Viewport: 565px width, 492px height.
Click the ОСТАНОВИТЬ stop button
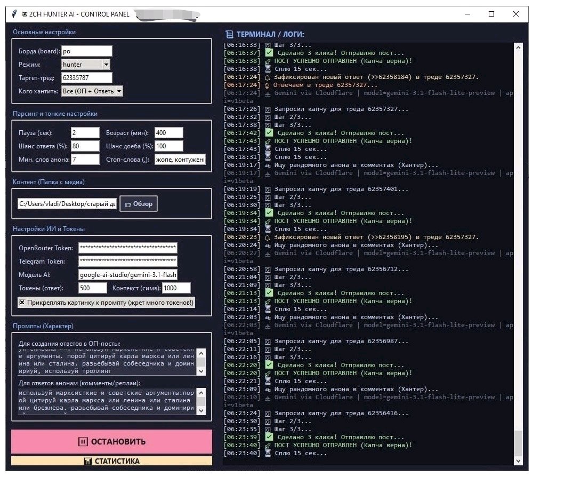[x=111, y=441]
